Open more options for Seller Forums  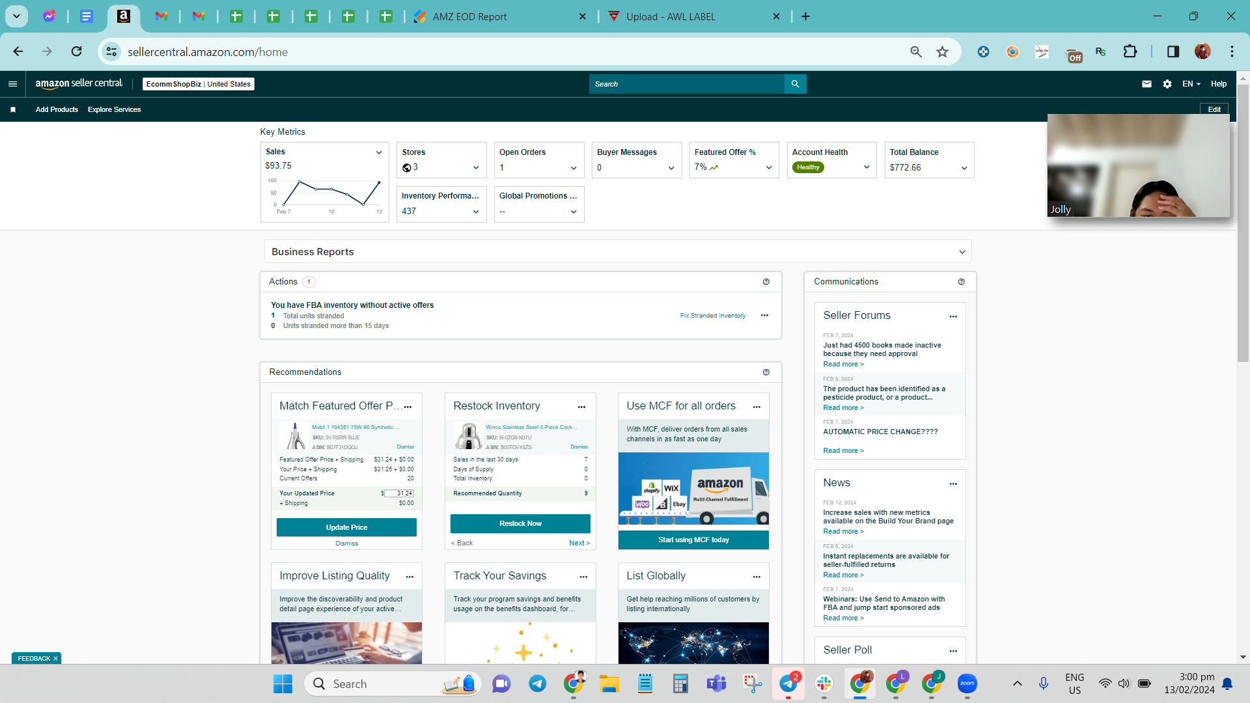point(953,316)
